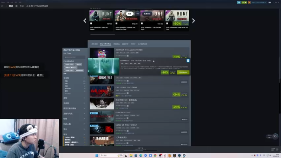Remove the second-row active filter chip
This screenshot has width=281, height=158.
coord(70,67)
